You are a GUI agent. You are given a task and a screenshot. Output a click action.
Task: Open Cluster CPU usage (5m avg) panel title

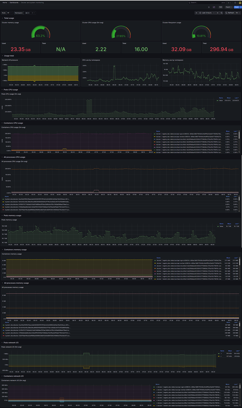tap(93, 22)
